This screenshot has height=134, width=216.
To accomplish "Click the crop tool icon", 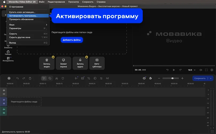I will point(89,78).
